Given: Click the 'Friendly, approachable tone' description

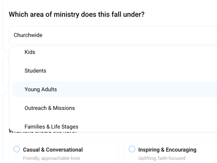Looking at the screenshot, I should (51, 158).
